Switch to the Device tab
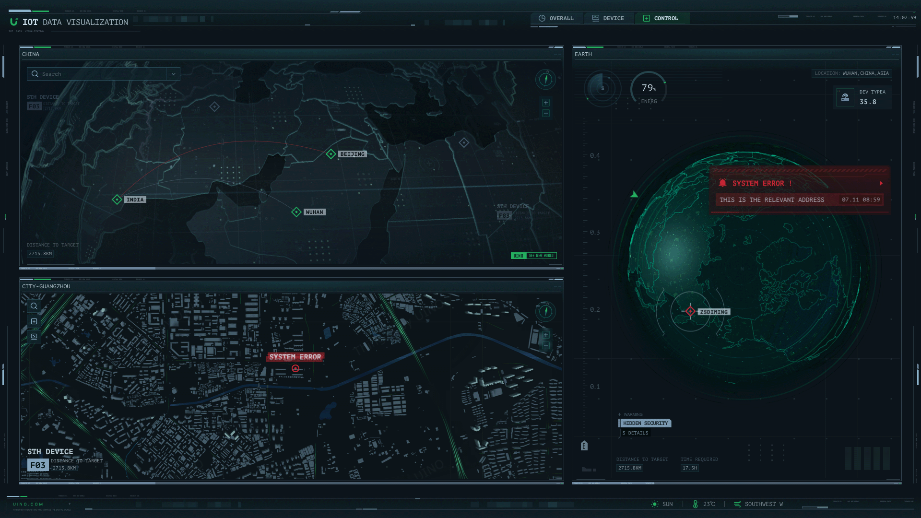This screenshot has width=921, height=518. 608,18
